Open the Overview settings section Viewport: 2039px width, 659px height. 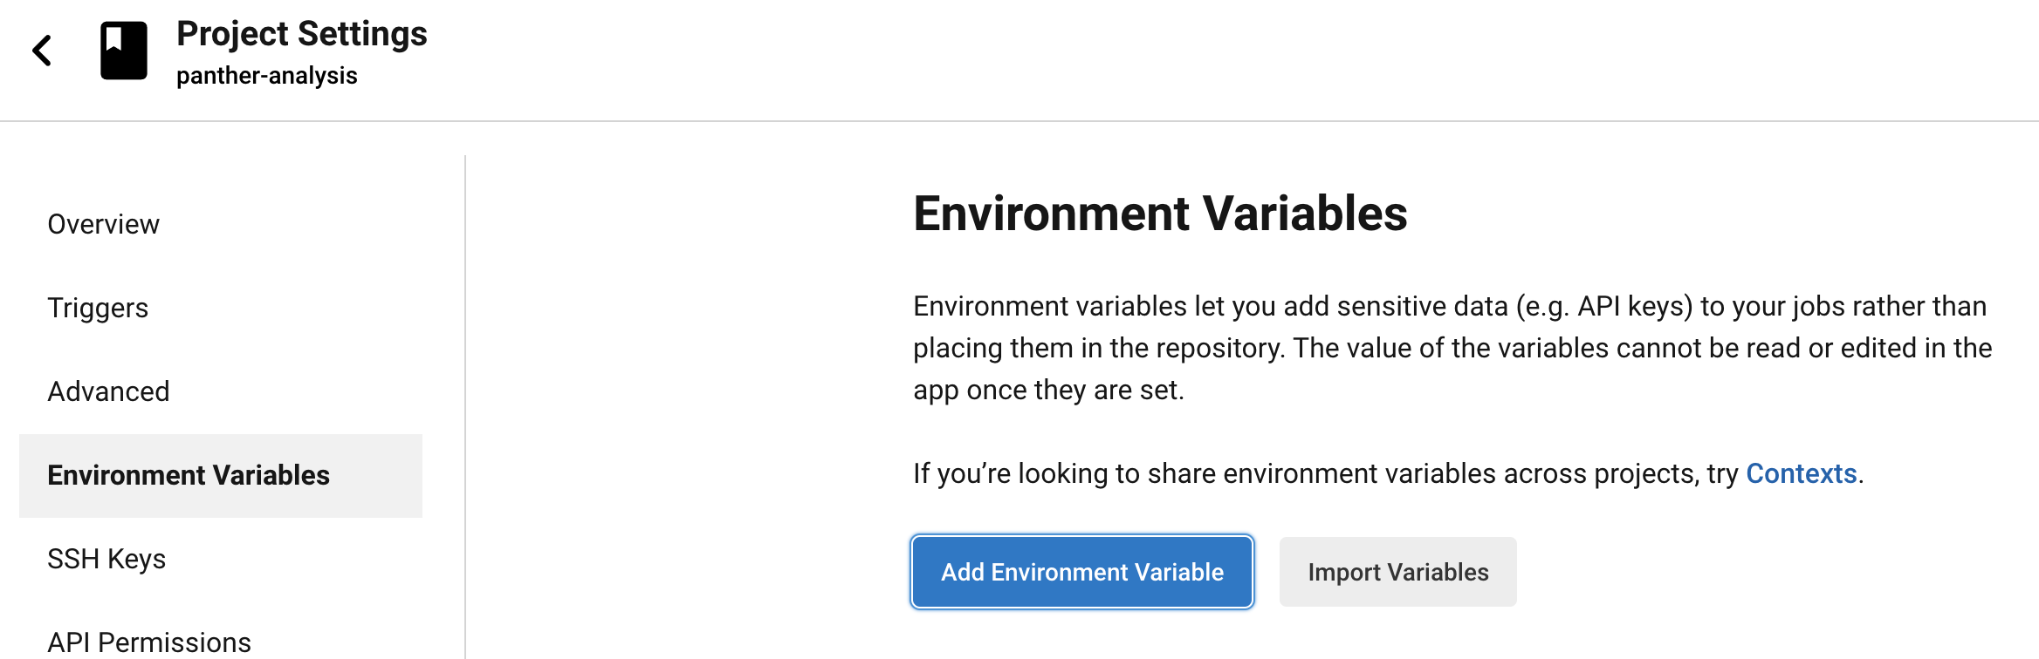[103, 224]
